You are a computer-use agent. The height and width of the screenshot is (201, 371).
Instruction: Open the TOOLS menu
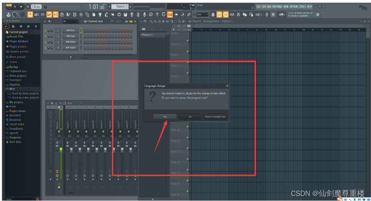pos(302,7)
